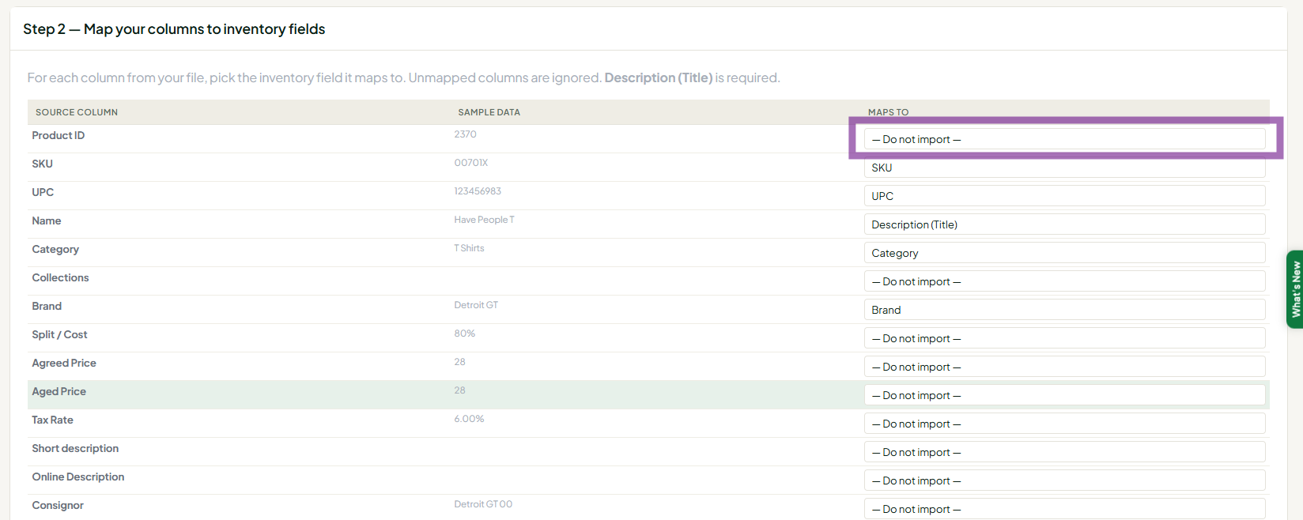Open the UPC row mapping dropdown
Image resolution: width=1303 pixels, height=520 pixels.
(1064, 196)
